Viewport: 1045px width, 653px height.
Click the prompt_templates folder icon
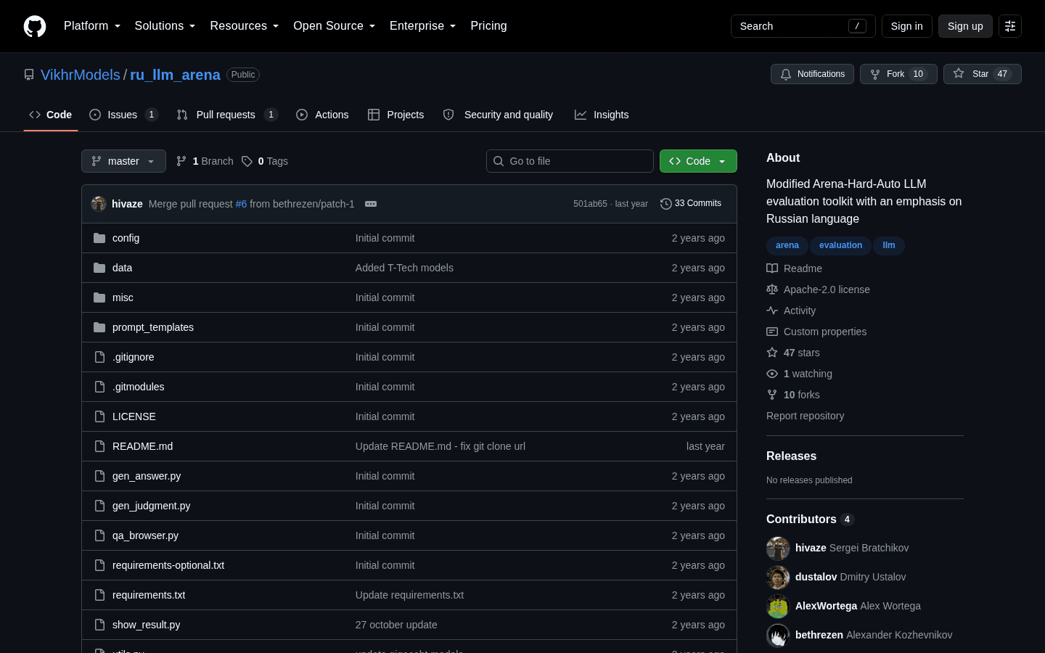pyautogui.click(x=99, y=327)
